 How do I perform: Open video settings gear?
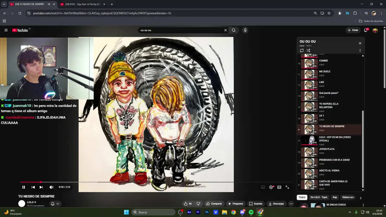(x=271, y=187)
